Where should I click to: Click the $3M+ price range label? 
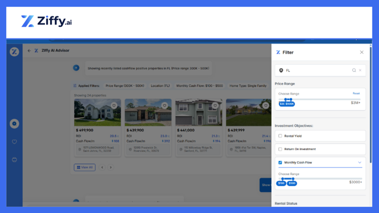pos(356,103)
